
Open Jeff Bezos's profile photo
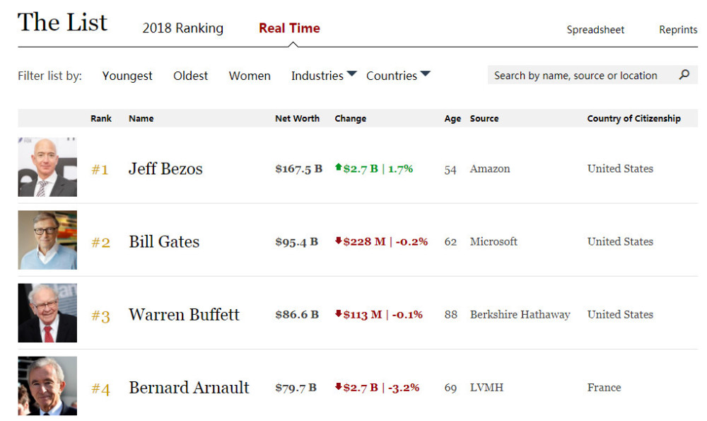pos(47,167)
